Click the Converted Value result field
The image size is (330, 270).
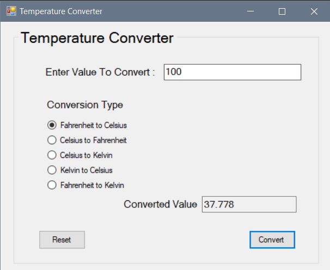pos(249,204)
